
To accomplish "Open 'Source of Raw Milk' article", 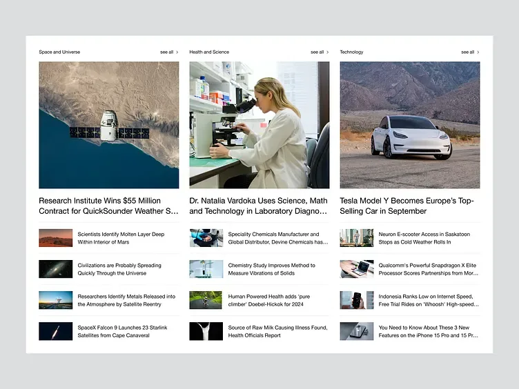I will [277, 331].
